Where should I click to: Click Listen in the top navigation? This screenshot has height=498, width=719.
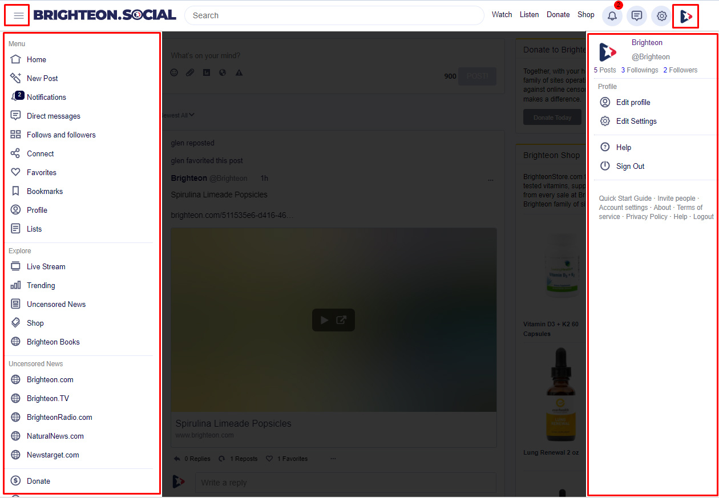click(529, 15)
